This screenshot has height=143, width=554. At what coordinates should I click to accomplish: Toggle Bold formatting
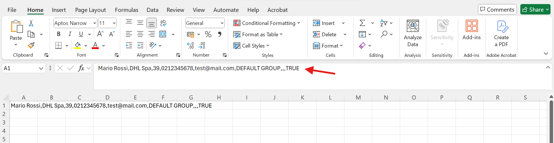coord(59,34)
